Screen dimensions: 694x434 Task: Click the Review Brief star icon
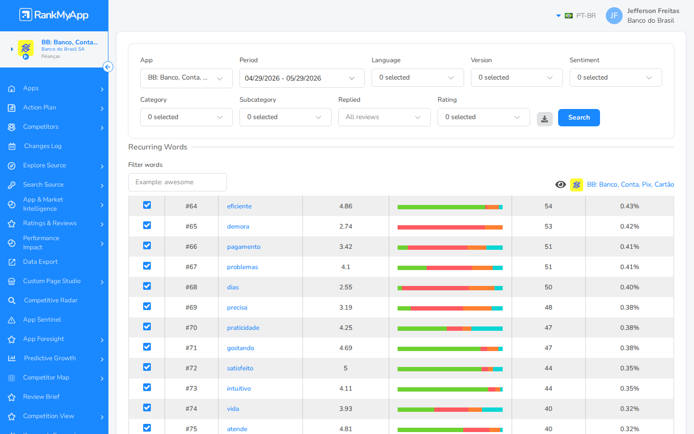point(12,397)
